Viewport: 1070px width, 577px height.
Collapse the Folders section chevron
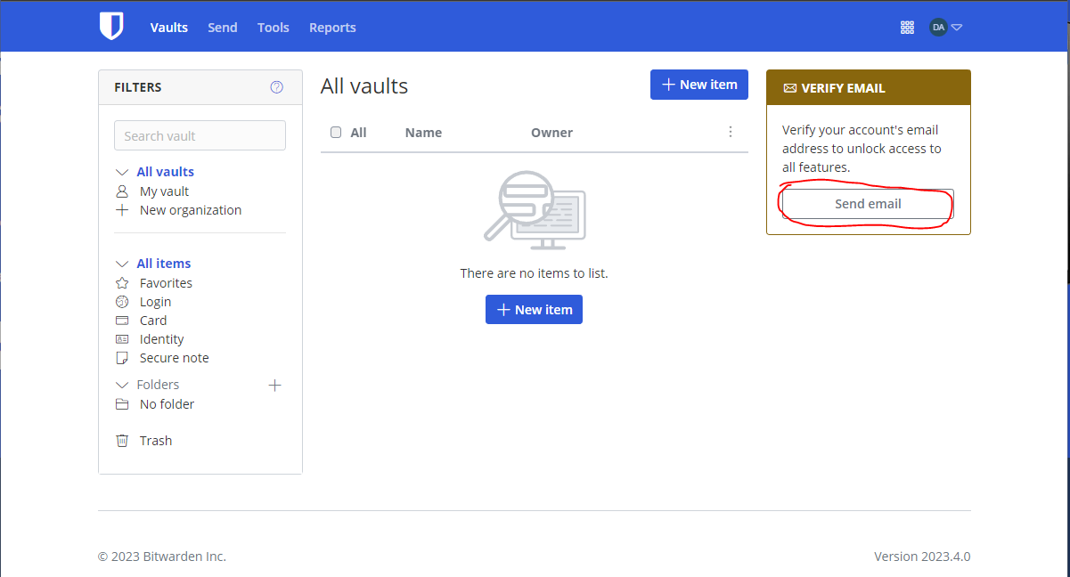coord(122,385)
